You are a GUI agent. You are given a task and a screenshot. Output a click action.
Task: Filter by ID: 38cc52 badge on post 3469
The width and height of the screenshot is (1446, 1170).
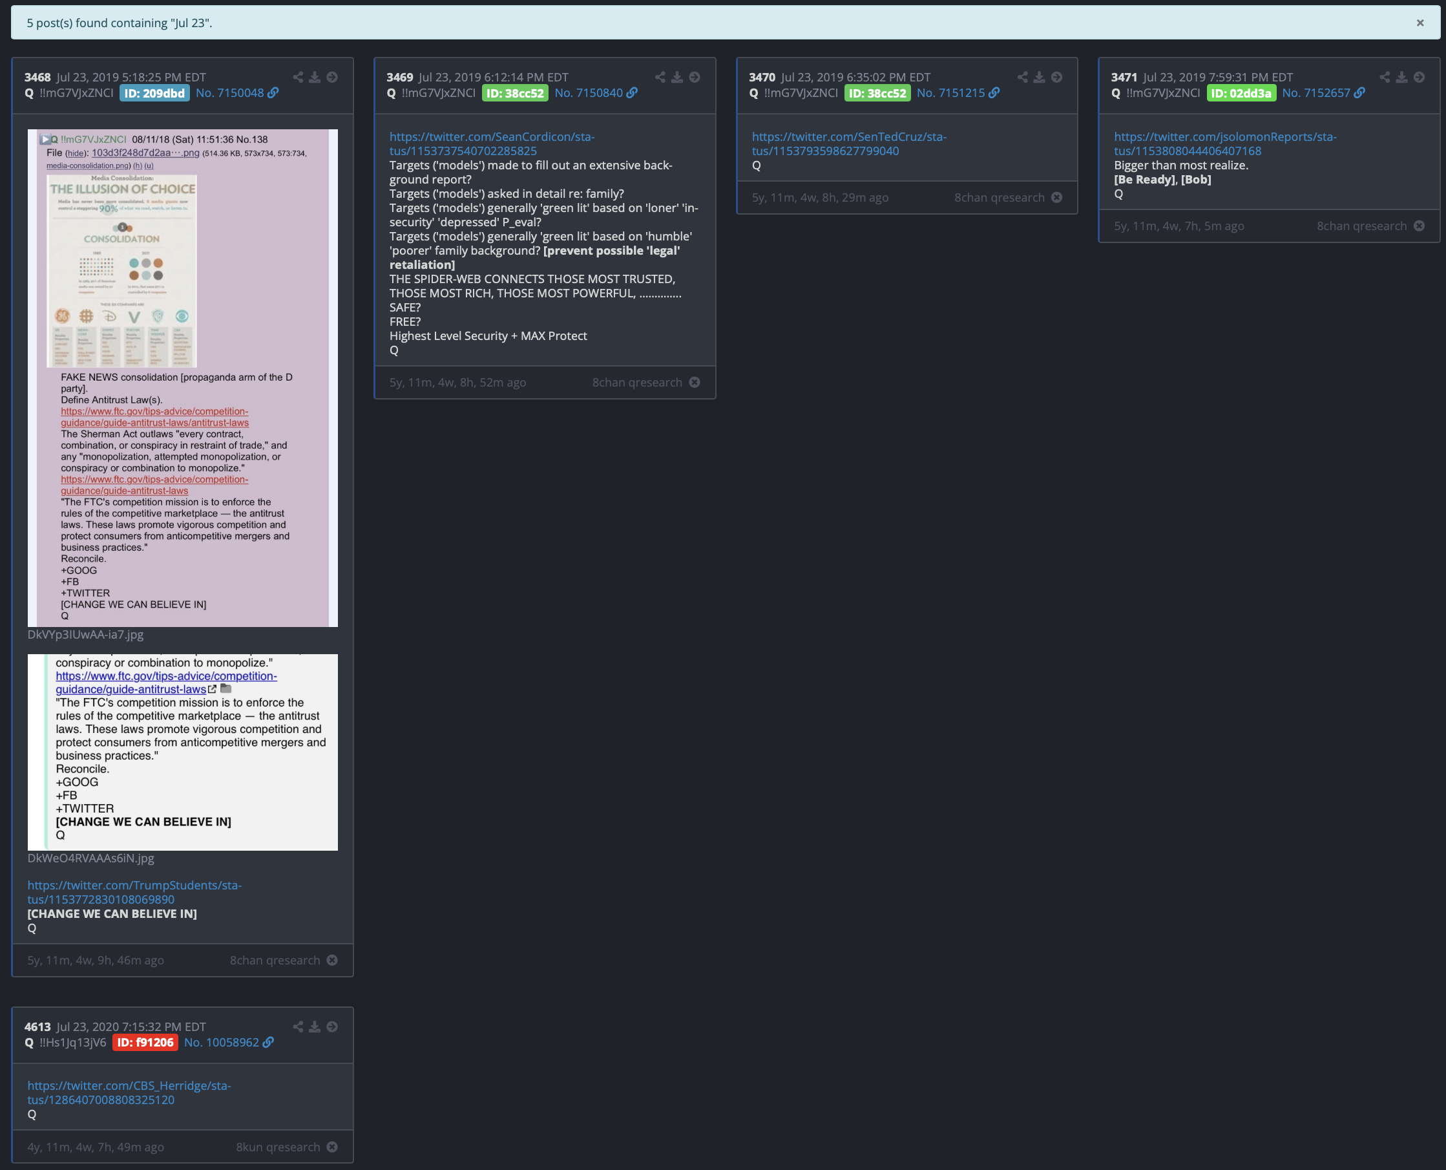tap(514, 93)
